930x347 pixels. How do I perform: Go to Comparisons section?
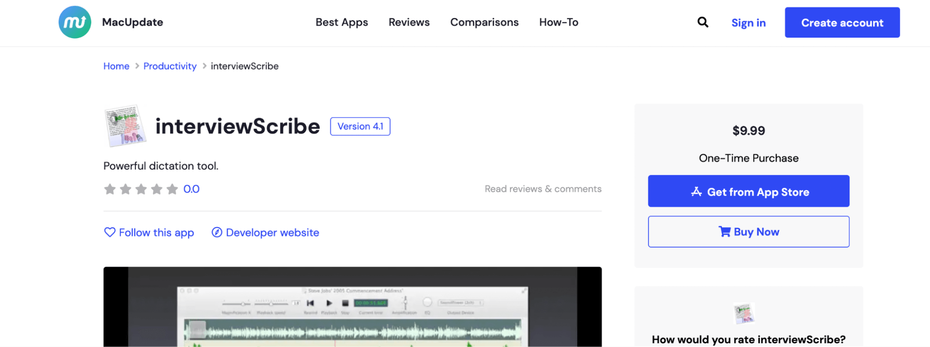click(484, 22)
